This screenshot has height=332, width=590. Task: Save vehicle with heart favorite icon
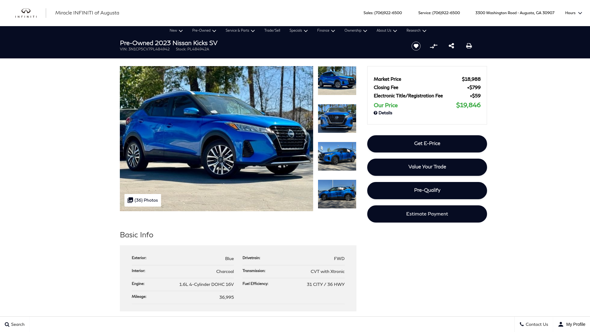(x=416, y=46)
